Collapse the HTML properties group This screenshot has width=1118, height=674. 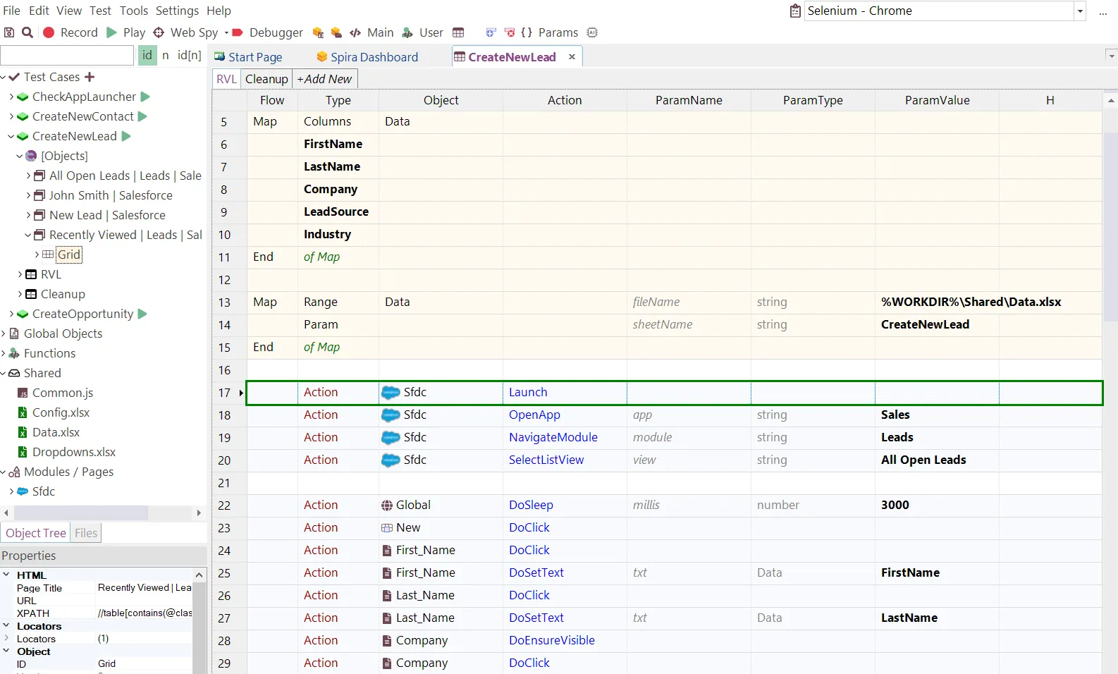tap(6, 575)
